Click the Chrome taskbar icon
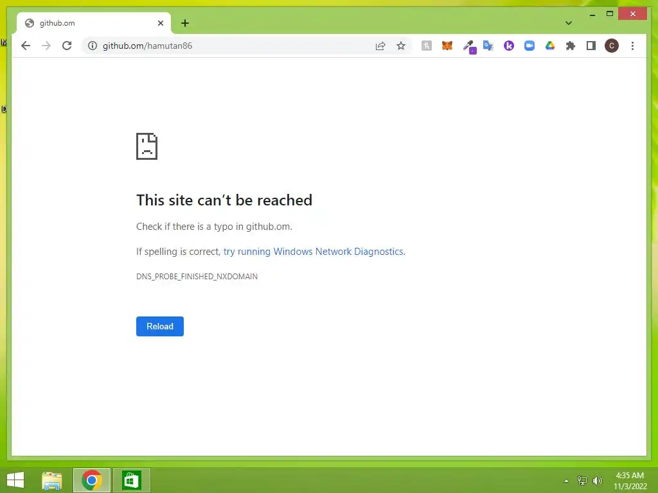Image resolution: width=658 pixels, height=493 pixels. click(x=92, y=480)
